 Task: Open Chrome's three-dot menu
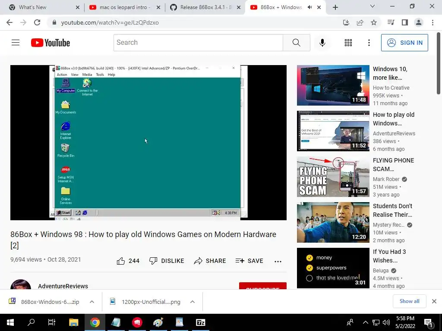[x=433, y=22]
